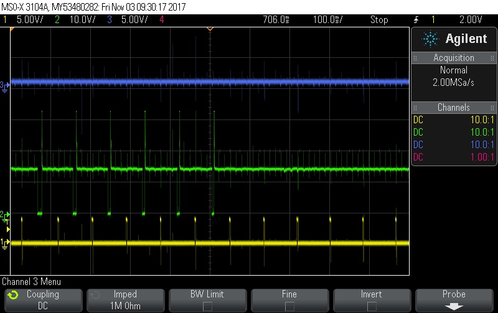Click the rising edge trigger icon
498x313 pixels.
click(415, 19)
